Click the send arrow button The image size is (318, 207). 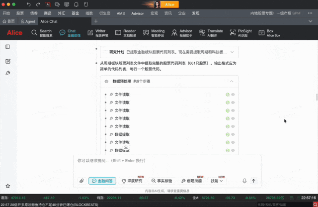(253, 181)
